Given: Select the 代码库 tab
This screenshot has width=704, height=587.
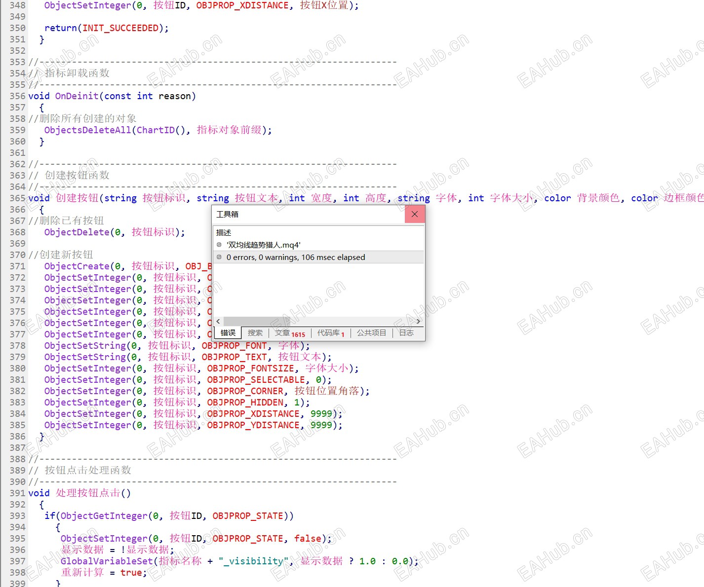Looking at the screenshot, I should point(331,333).
